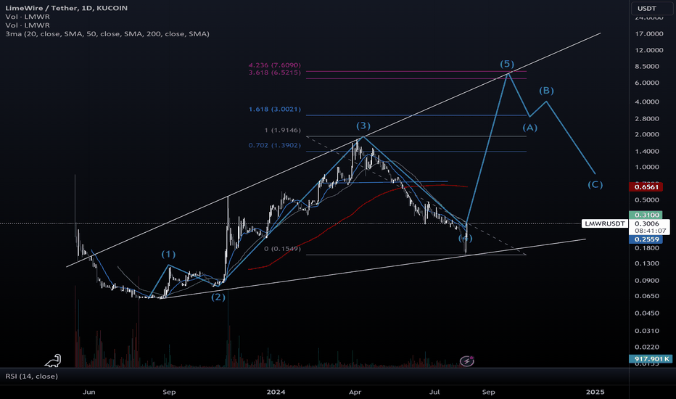Click the 8.5000 price scale value
This screenshot has width=676, height=399.
647,67
